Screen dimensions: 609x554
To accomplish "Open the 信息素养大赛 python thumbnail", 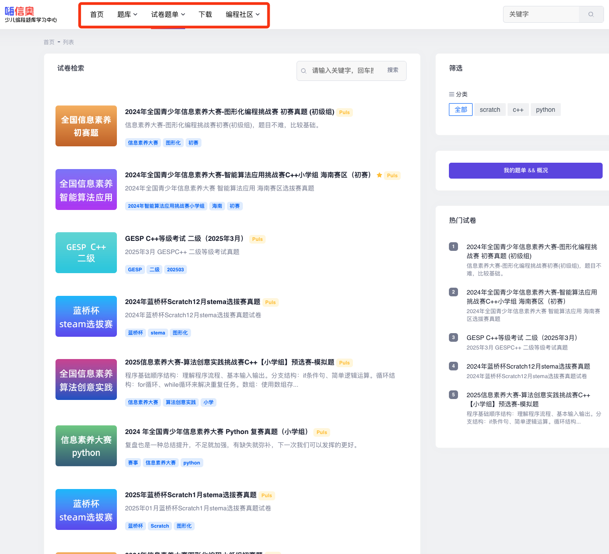I will 86,446.
